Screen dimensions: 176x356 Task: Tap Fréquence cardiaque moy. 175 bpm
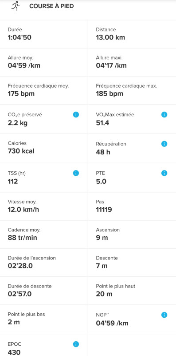(44, 90)
